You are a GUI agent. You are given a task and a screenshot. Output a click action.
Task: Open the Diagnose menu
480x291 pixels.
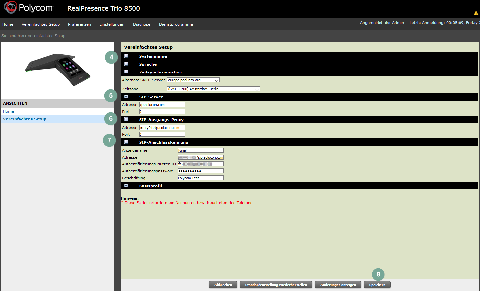click(141, 24)
